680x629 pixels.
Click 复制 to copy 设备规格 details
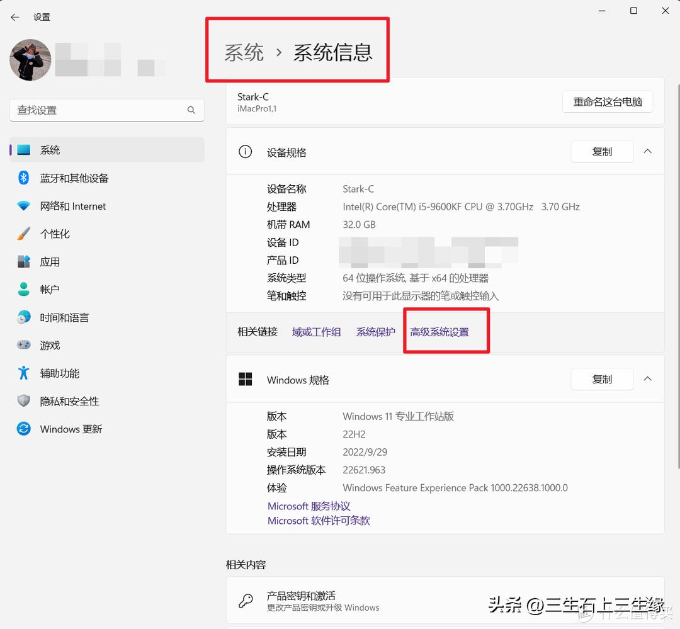(602, 151)
